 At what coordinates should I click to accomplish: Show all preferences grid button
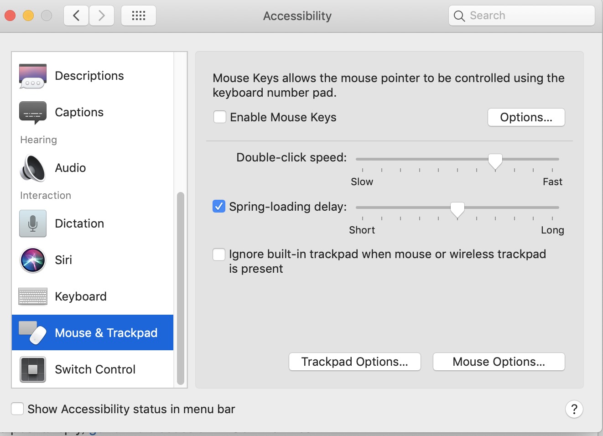(x=139, y=16)
